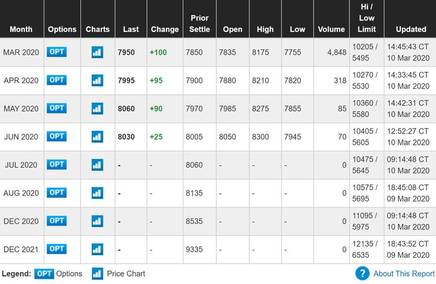Open price chart for MAR 2020
Screen dimensions: 436x284
97,52
